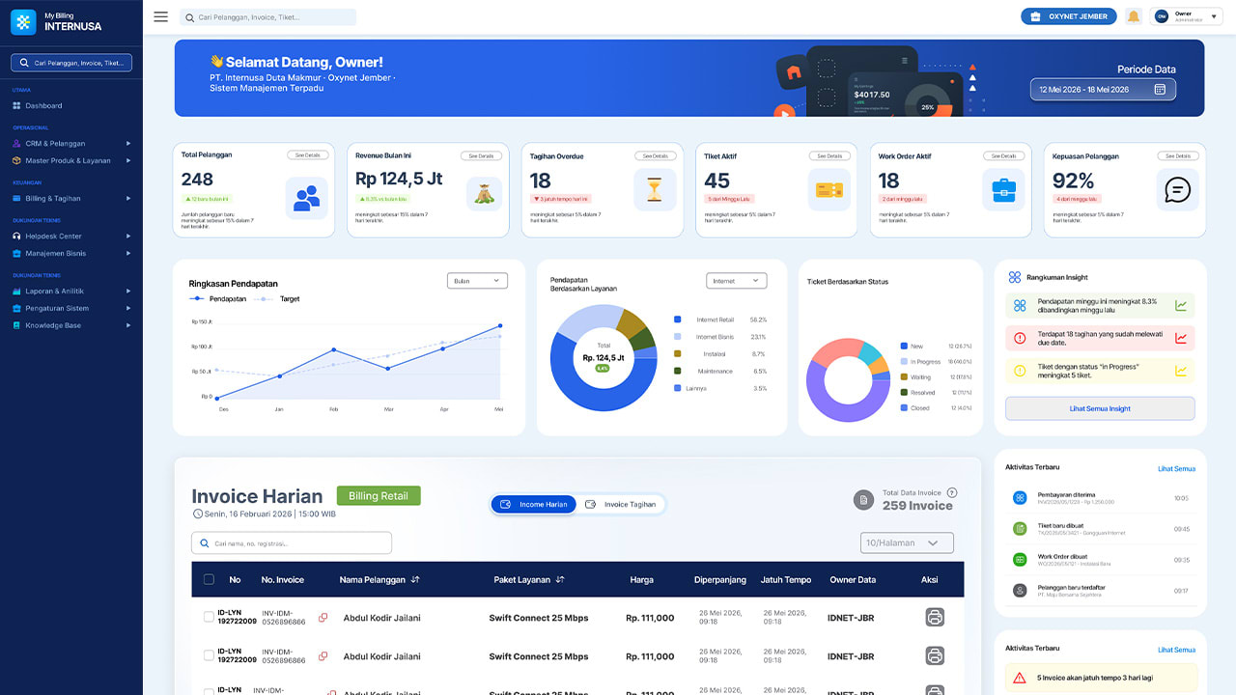Open the Owner account dropdown
Viewport: 1236px width, 695px height.
[1188, 16]
